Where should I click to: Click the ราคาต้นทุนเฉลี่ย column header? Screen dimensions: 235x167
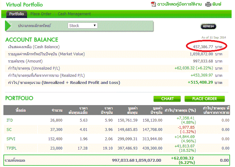click(x=78, y=110)
